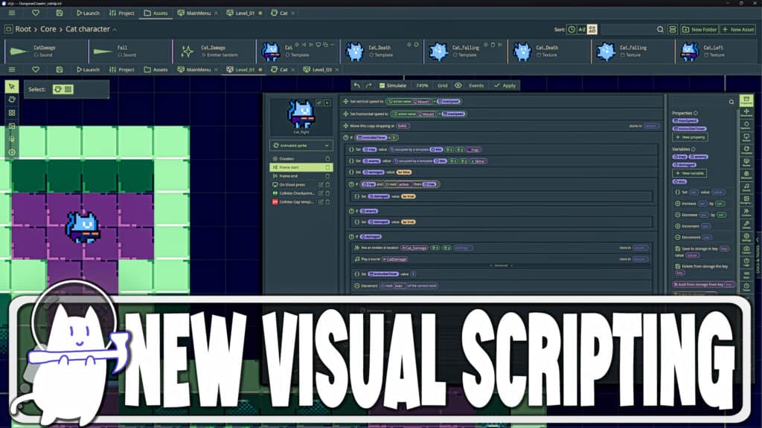
Task: Go to the Core folder breadcrumb
Action: pos(48,29)
